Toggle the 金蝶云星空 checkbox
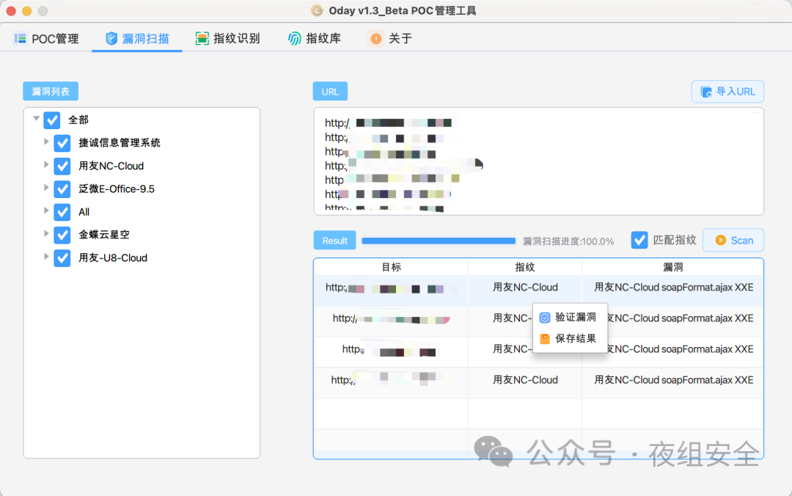The width and height of the screenshot is (792, 496). coord(62,235)
